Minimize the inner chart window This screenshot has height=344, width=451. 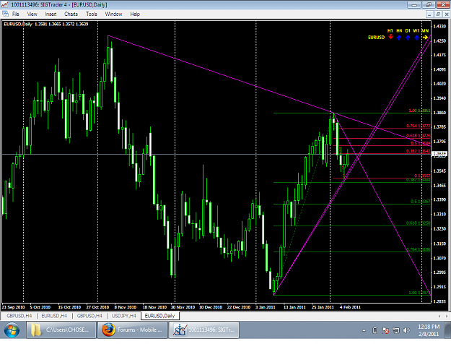click(x=429, y=14)
